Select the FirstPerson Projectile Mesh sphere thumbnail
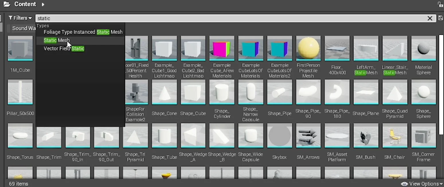 [x=308, y=48]
